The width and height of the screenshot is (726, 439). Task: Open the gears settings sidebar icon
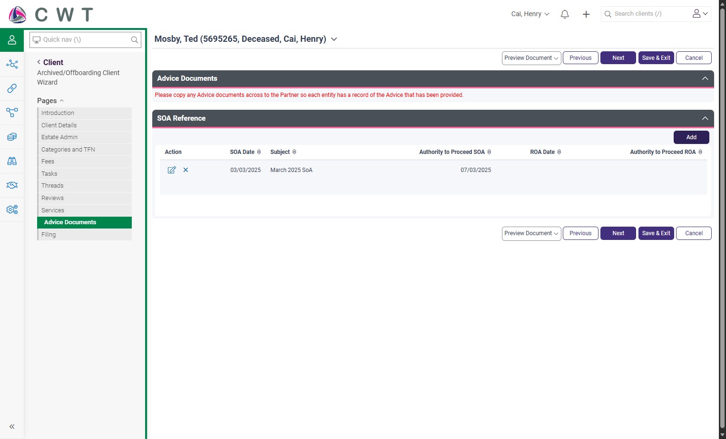(12, 210)
